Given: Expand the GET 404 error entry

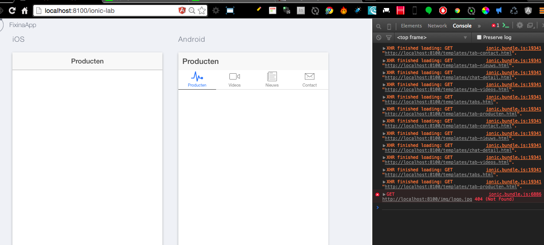Looking at the screenshot, I should pyautogui.click(x=384, y=194).
